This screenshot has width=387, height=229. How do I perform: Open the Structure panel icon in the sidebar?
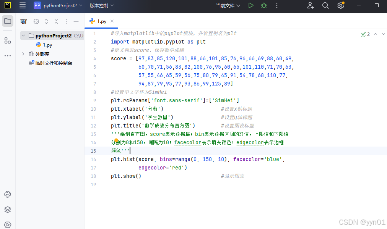(8, 40)
